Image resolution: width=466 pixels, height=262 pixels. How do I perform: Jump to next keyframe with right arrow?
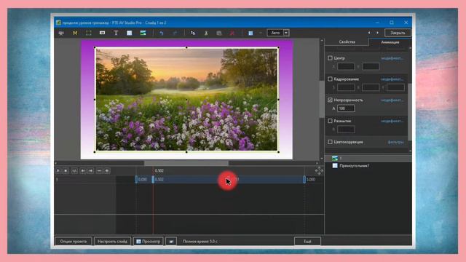[x=90, y=171]
